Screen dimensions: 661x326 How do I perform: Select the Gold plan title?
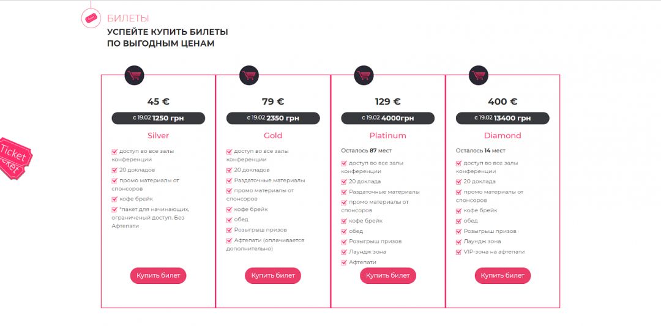(x=273, y=136)
